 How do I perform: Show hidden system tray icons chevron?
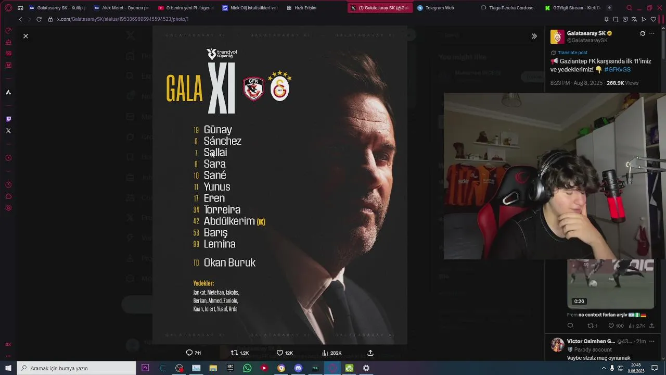[604, 368]
